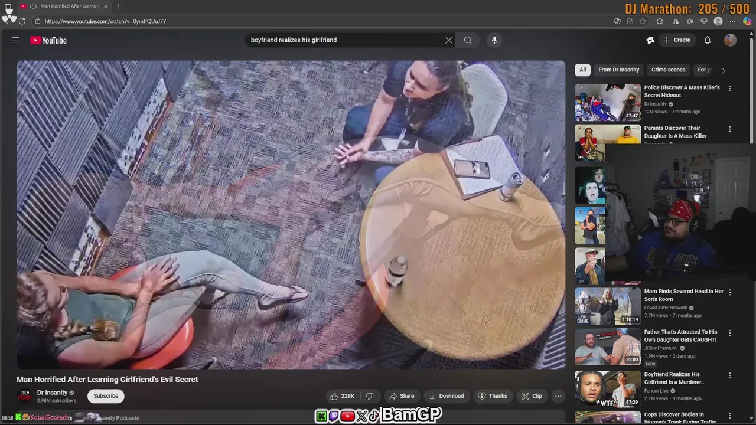Open the browser essentials heart icon
Viewport: 756px width, 425px height.
click(704, 21)
